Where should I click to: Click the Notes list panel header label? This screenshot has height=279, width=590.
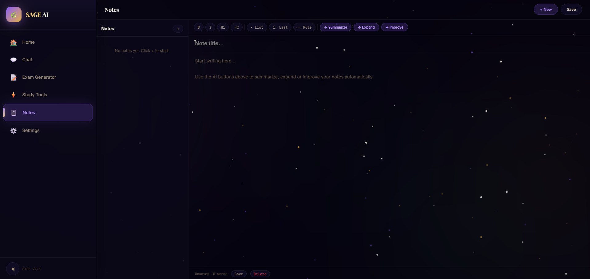point(108,29)
